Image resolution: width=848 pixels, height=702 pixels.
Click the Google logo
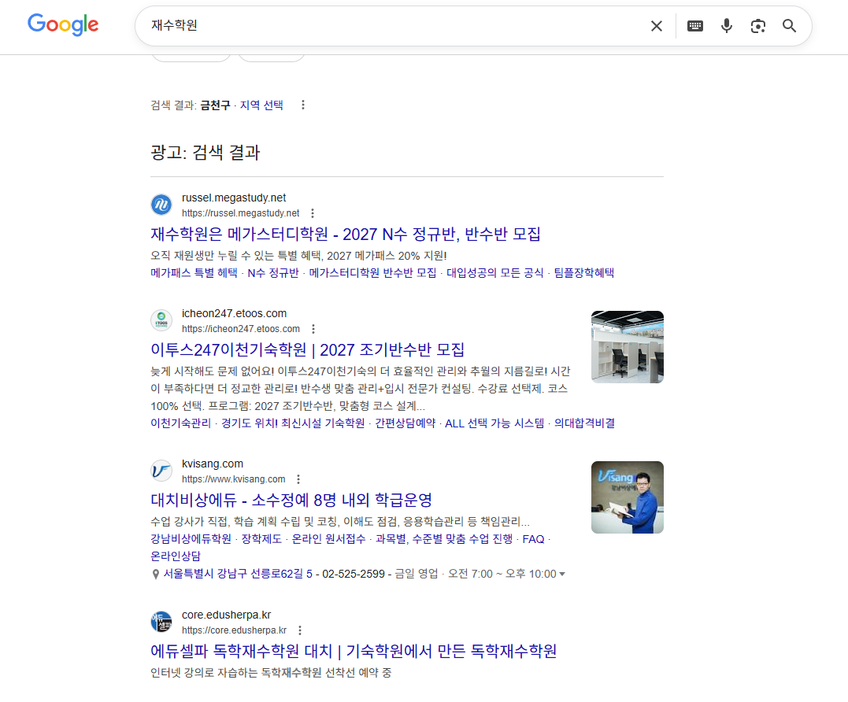click(x=63, y=25)
